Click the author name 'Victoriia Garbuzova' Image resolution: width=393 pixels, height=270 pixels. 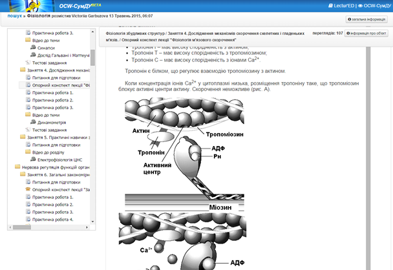pyautogui.click(x=90, y=16)
